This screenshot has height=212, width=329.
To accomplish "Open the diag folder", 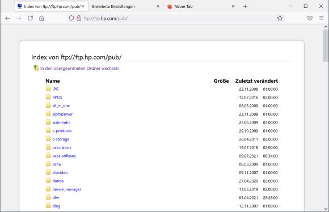I will [56, 206].
